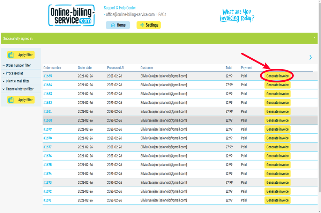Open order #1677 link
This screenshot has width=321, height=213.
tap(47, 147)
